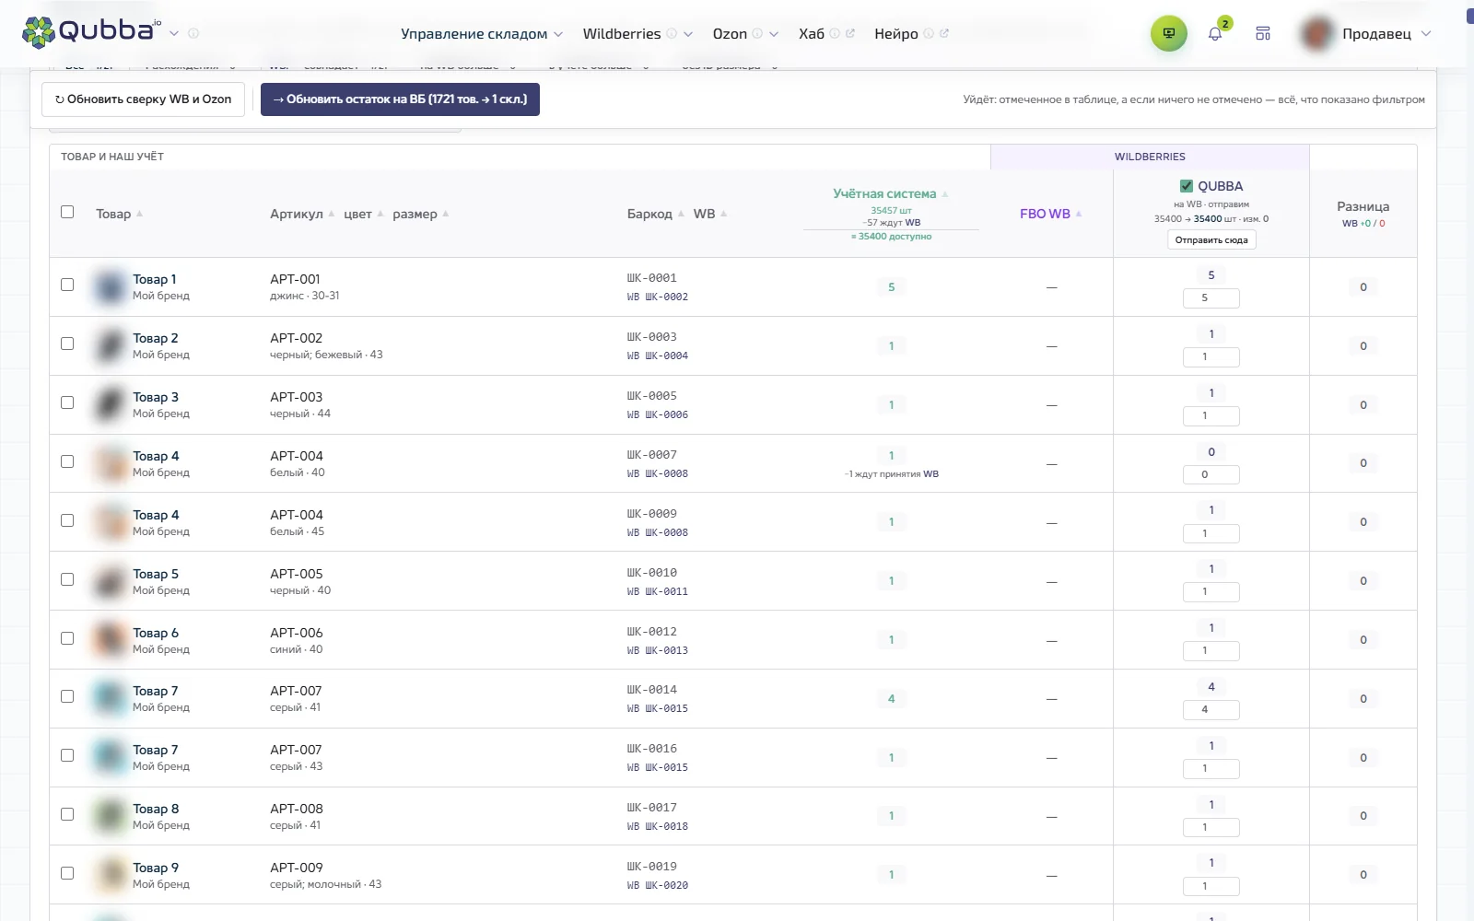Select all rows with header checkbox
Image resolution: width=1474 pixels, height=921 pixels.
click(67, 212)
